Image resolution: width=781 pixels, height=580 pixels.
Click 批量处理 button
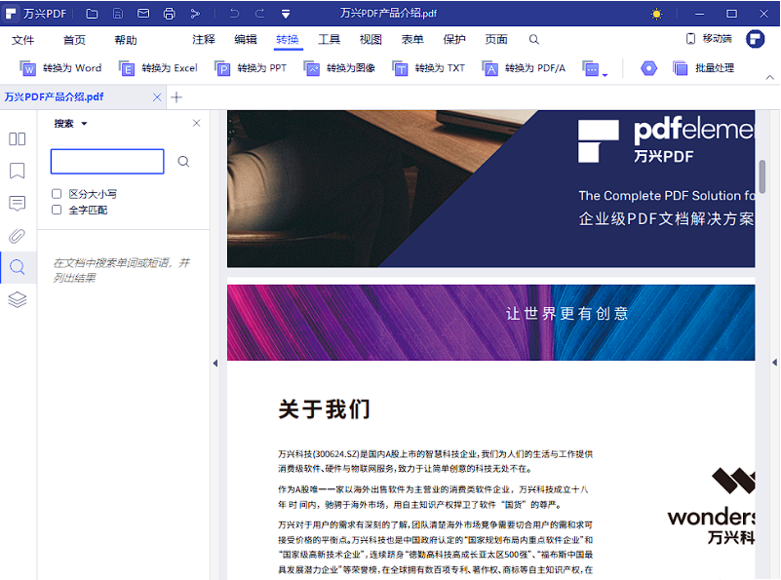(x=704, y=69)
